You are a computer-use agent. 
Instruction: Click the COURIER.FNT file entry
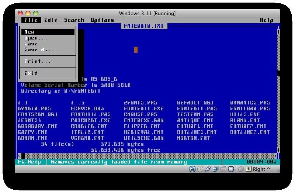pos(89,126)
